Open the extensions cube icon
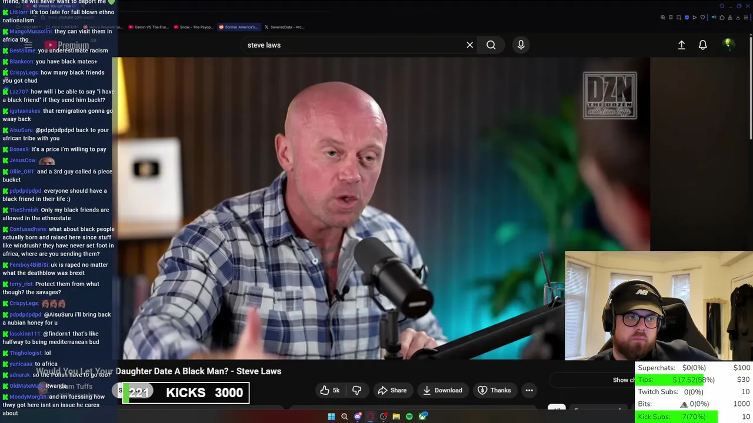 [x=722, y=18]
